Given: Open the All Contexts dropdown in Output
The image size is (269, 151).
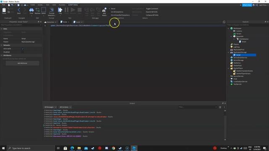Looking at the screenshot, I should (x=65, y=107).
